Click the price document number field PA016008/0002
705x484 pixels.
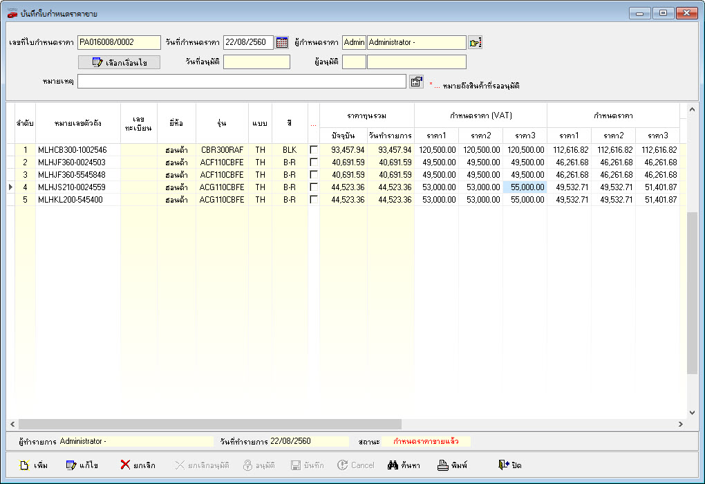click(119, 42)
